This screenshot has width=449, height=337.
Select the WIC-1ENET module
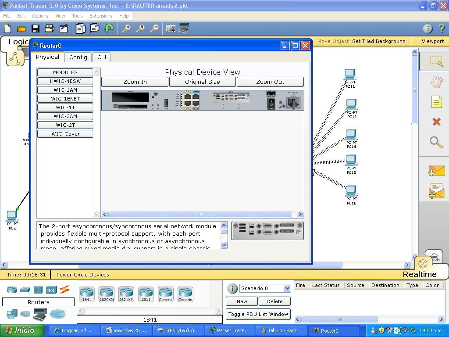click(x=65, y=99)
